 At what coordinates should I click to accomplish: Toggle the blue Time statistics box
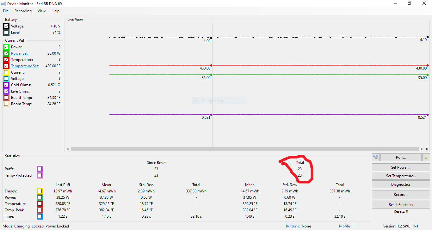click(40, 216)
